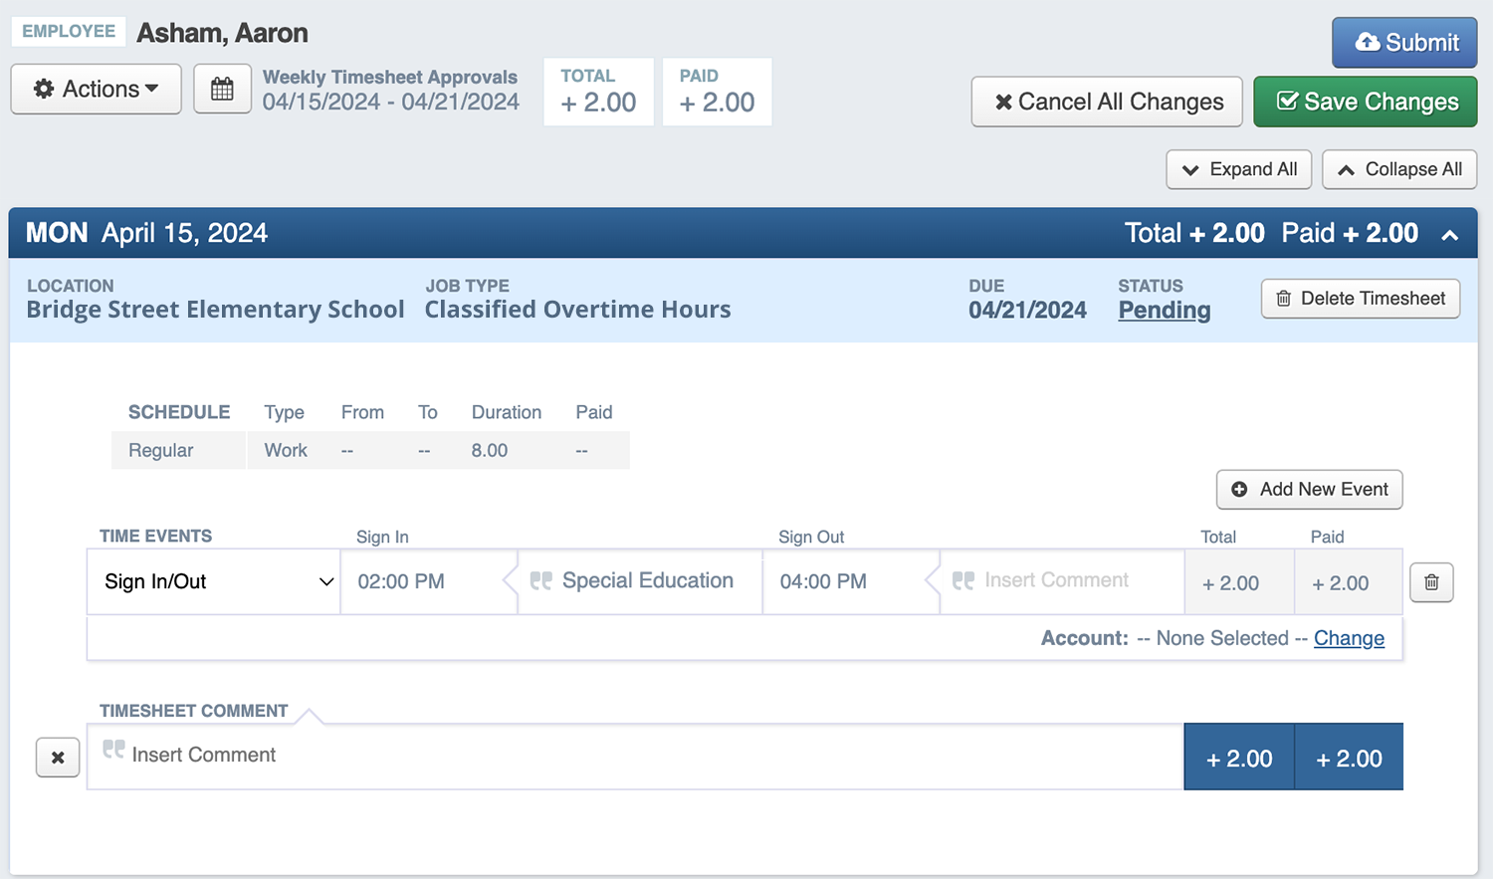This screenshot has width=1493, height=879.
Task: Remove the timesheet comment with the X button
Action: click(57, 757)
